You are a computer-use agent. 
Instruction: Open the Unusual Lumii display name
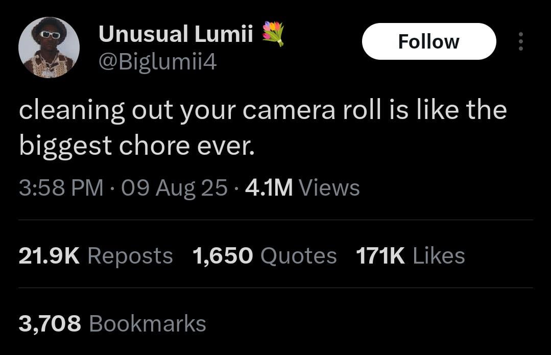176,34
